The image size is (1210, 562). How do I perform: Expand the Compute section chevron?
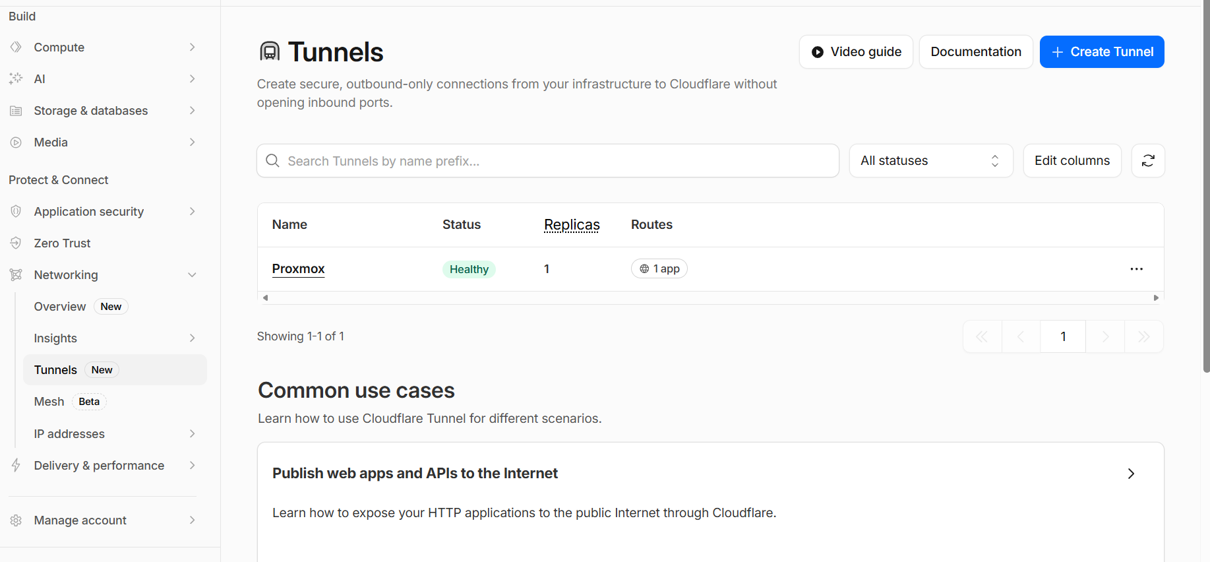(192, 47)
